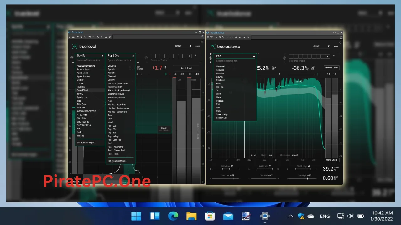
Task: Show hidden tray icons chevron
Action: coord(291,216)
